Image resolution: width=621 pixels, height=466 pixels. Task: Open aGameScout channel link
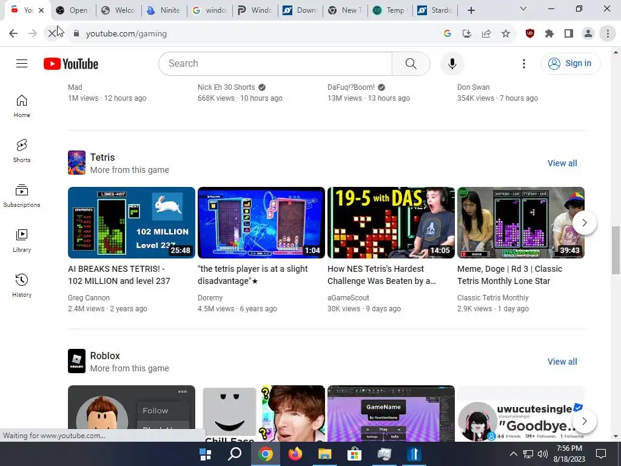tap(348, 297)
